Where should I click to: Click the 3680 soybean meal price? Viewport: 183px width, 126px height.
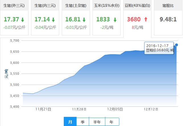(134, 19)
